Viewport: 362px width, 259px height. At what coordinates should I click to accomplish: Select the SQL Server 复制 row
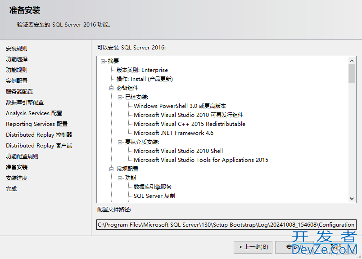click(154, 196)
